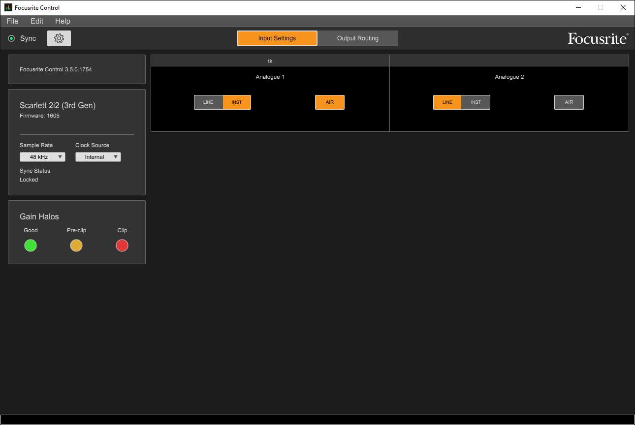Click the Focusrite logo
The image size is (635, 425).
[598, 38]
